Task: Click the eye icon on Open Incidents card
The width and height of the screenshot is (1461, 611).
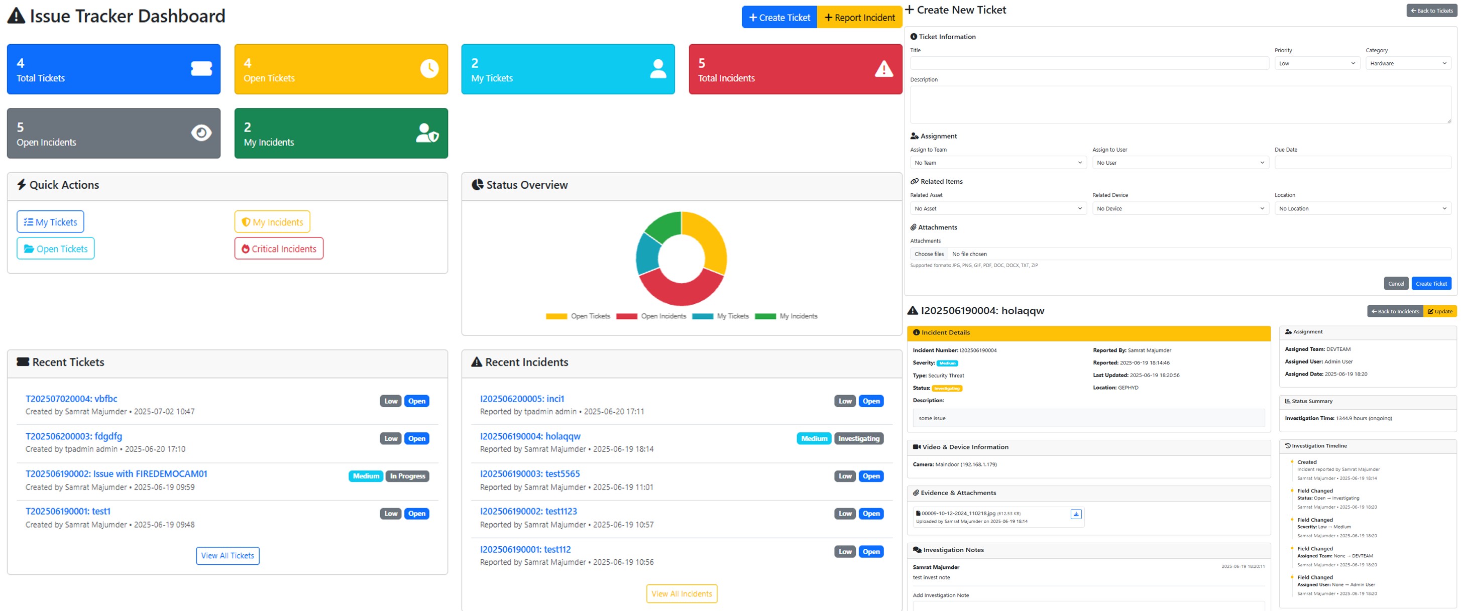Action: pyautogui.click(x=201, y=133)
